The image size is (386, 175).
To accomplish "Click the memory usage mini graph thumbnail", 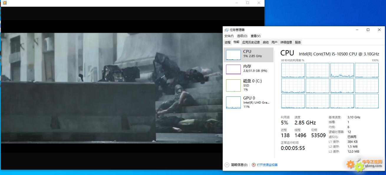I will point(233,69).
